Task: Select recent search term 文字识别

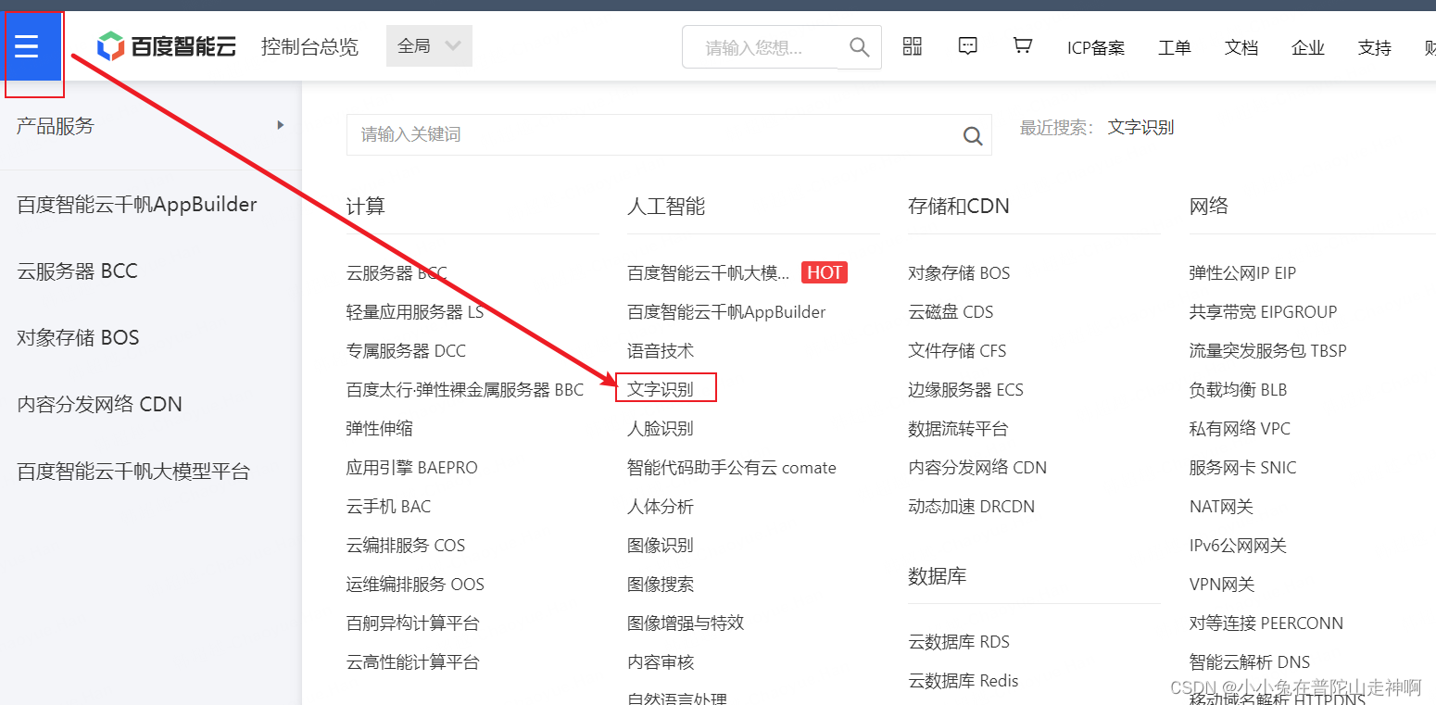Action: pyautogui.click(x=1140, y=128)
